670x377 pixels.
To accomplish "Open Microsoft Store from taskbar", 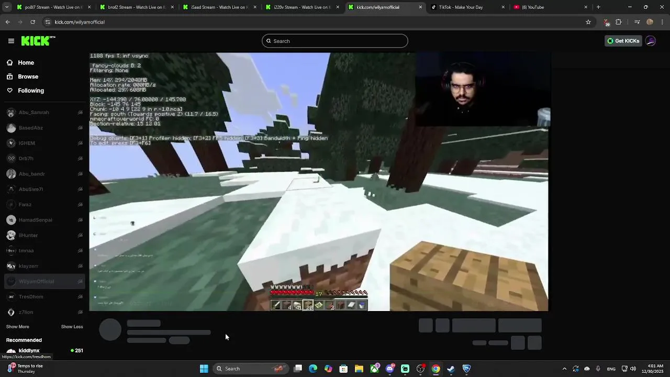I will 343,369.
